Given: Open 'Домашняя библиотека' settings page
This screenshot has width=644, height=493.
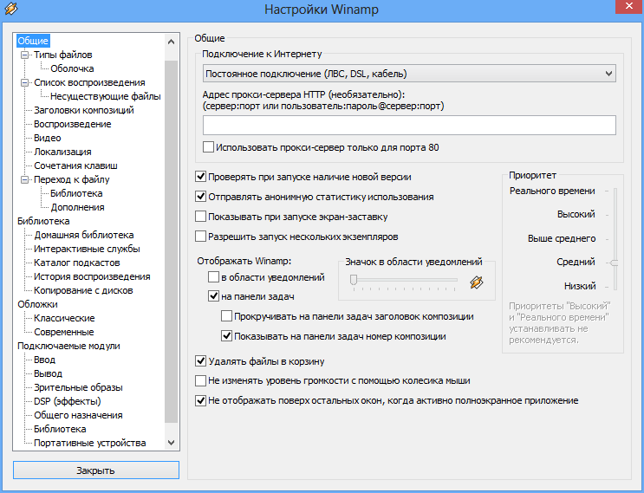Looking at the screenshot, I should (84, 235).
